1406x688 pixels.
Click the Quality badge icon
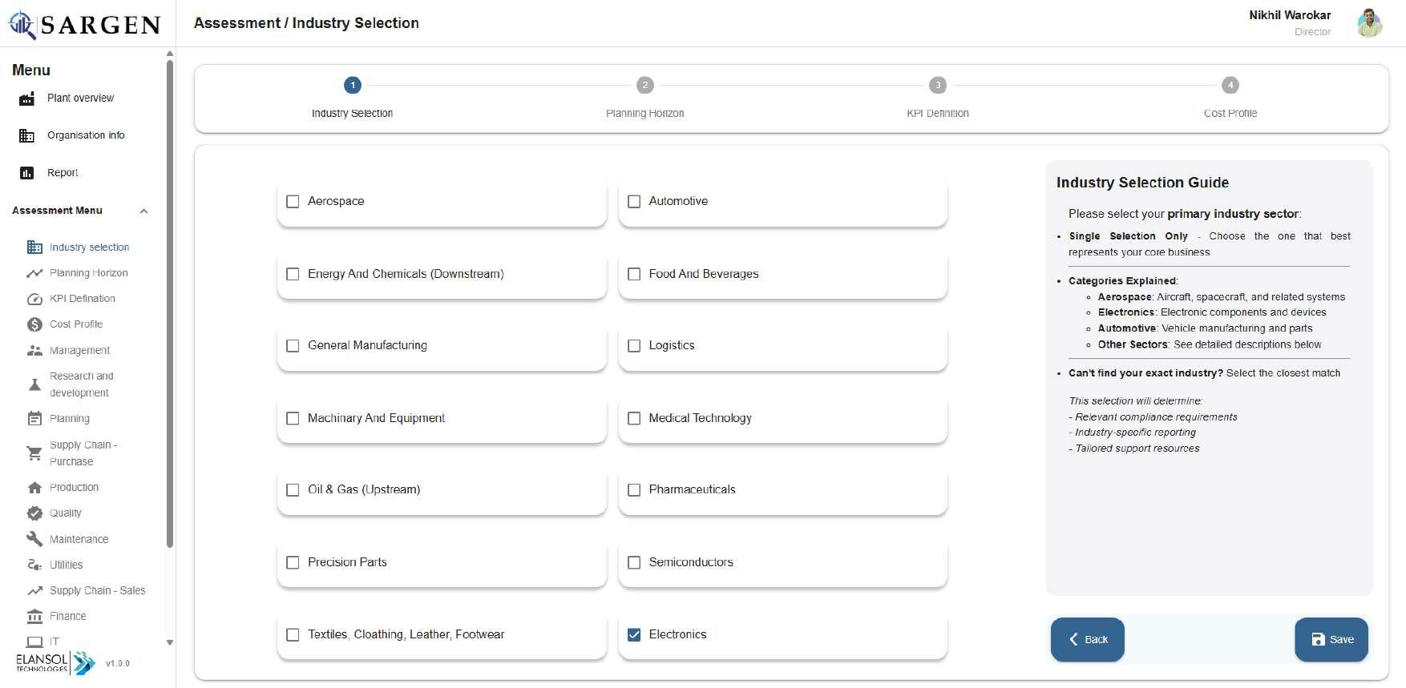click(x=34, y=513)
